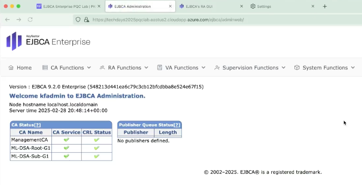The width and height of the screenshot is (362, 185).
Task: Click the EJBCA Enterprise logo
Action: pyautogui.click(x=48, y=41)
